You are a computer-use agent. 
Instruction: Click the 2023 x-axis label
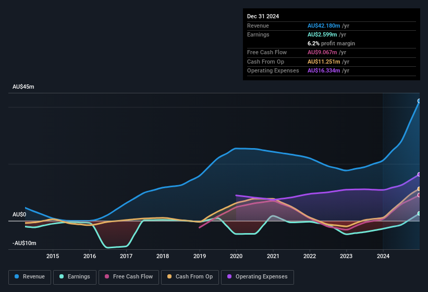[x=346, y=256]
